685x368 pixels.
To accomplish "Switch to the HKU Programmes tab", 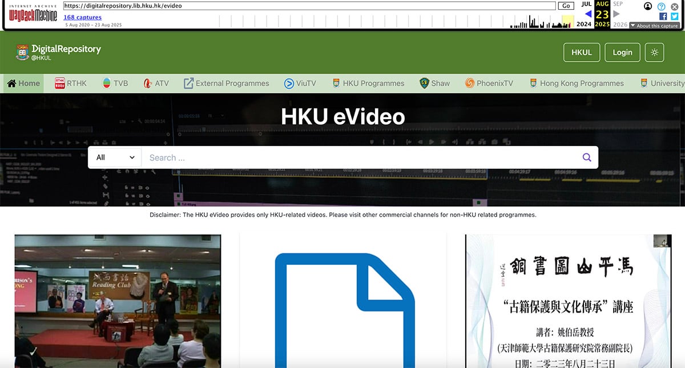I will click(x=368, y=83).
